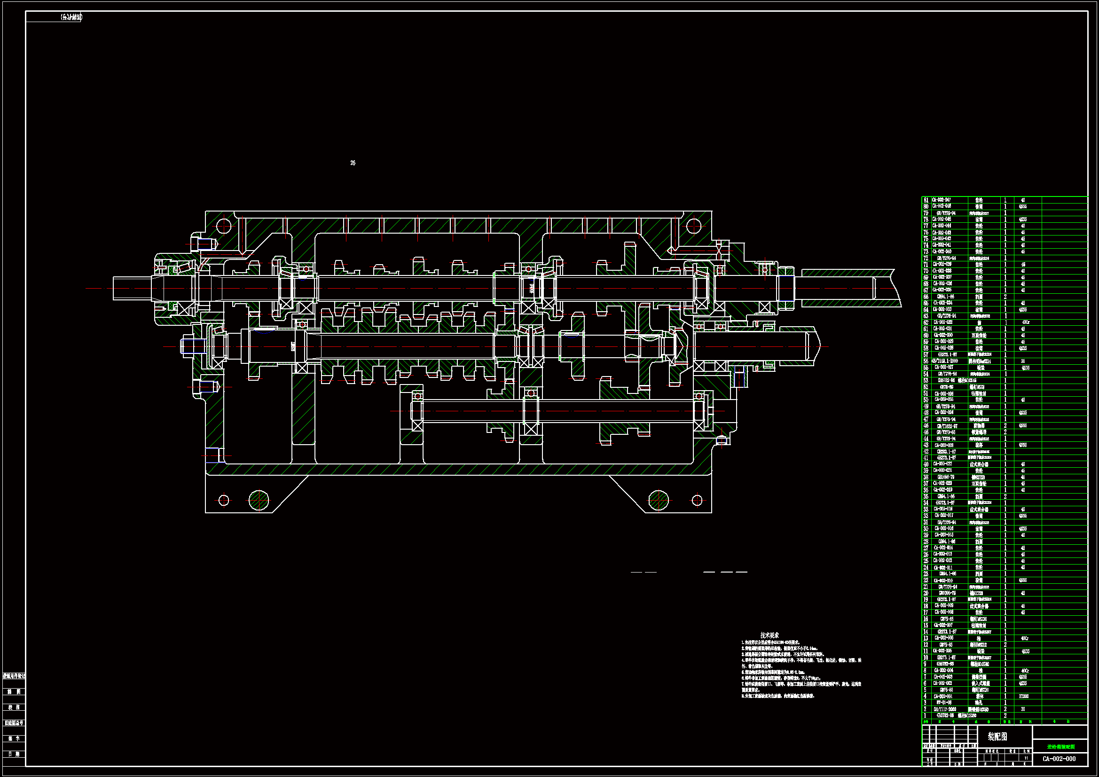Click the 日期 cell in left margin
Viewport: 1099px width, 777px height.
tap(15, 754)
